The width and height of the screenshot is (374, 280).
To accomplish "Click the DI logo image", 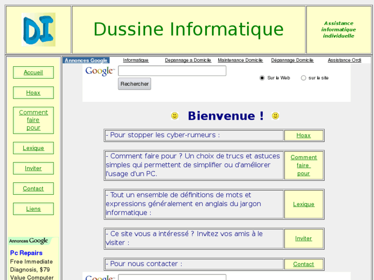I will (39, 30).
